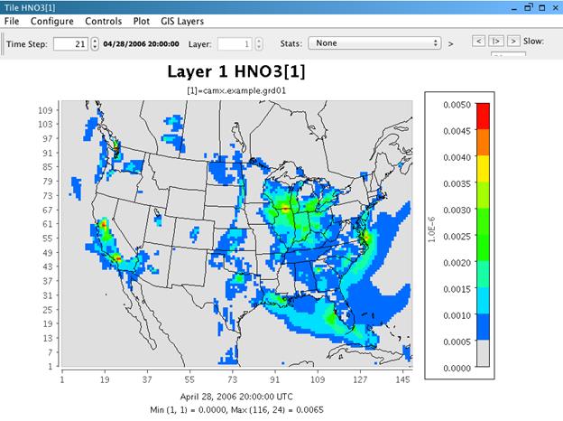Open the File menu

pos(12,21)
